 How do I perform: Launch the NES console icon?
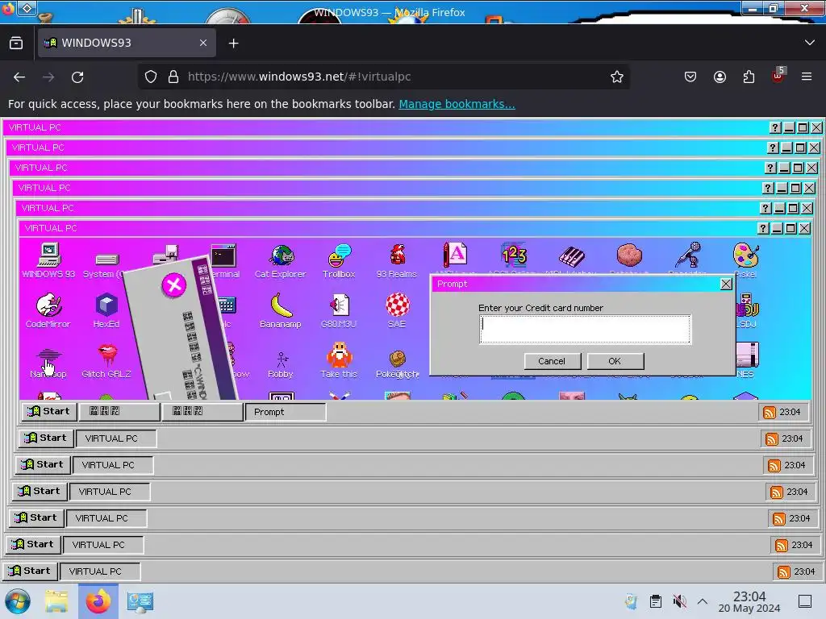(x=747, y=360)
